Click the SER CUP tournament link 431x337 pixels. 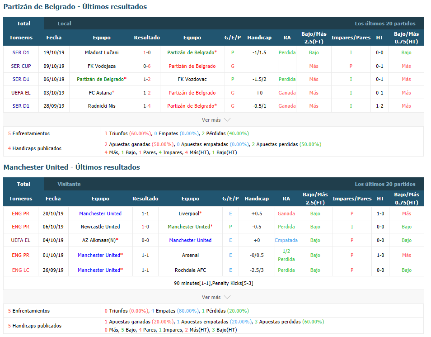(x=21, y=66)
